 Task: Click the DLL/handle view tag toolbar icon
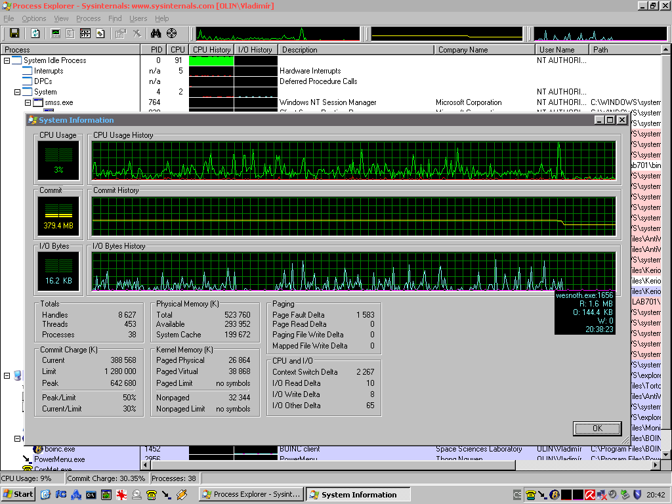[100, 33]
